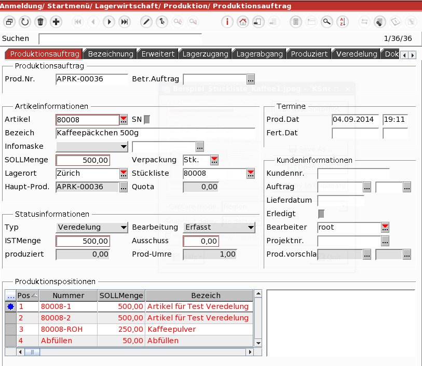422x366 pixels.
Task: Click the Projektnr. browse button
Action: click(x=385, y=241)
